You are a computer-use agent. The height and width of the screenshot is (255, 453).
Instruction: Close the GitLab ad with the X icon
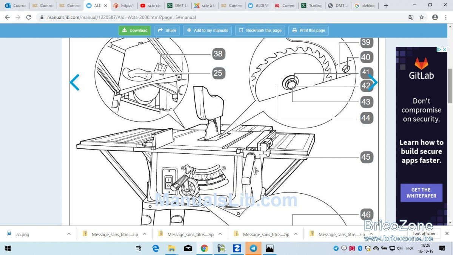[445, 49]
